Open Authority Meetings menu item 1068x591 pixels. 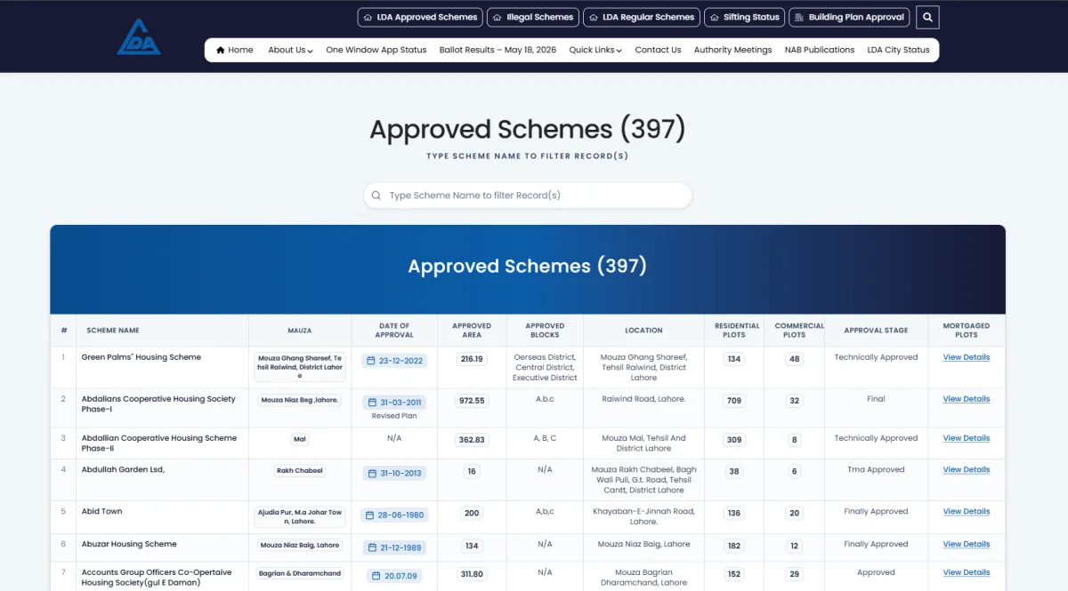point(732,50)
